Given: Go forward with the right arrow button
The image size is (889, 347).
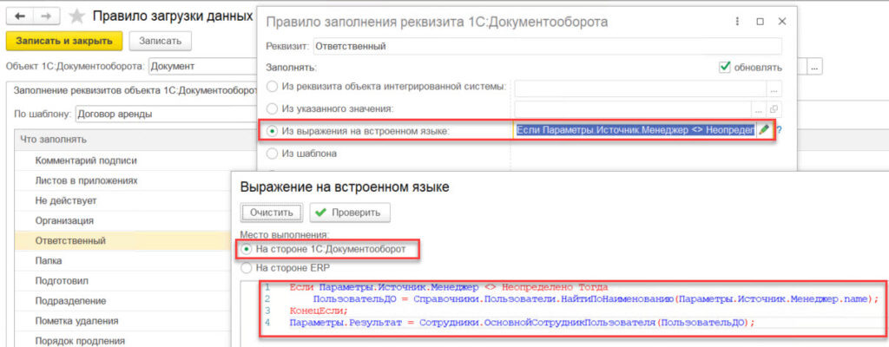Looking at the screenshot, I should click(x=47, y=16).
